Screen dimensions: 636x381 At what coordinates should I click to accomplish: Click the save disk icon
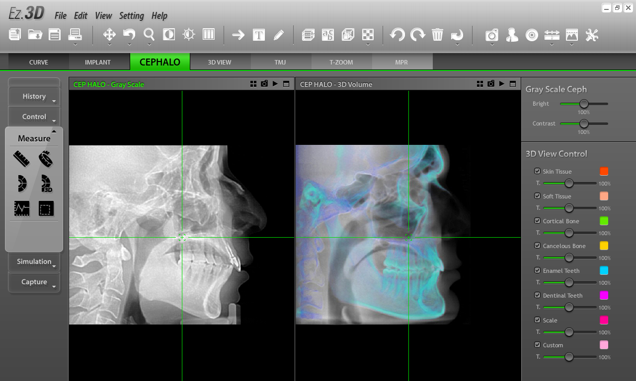point(55,34)
